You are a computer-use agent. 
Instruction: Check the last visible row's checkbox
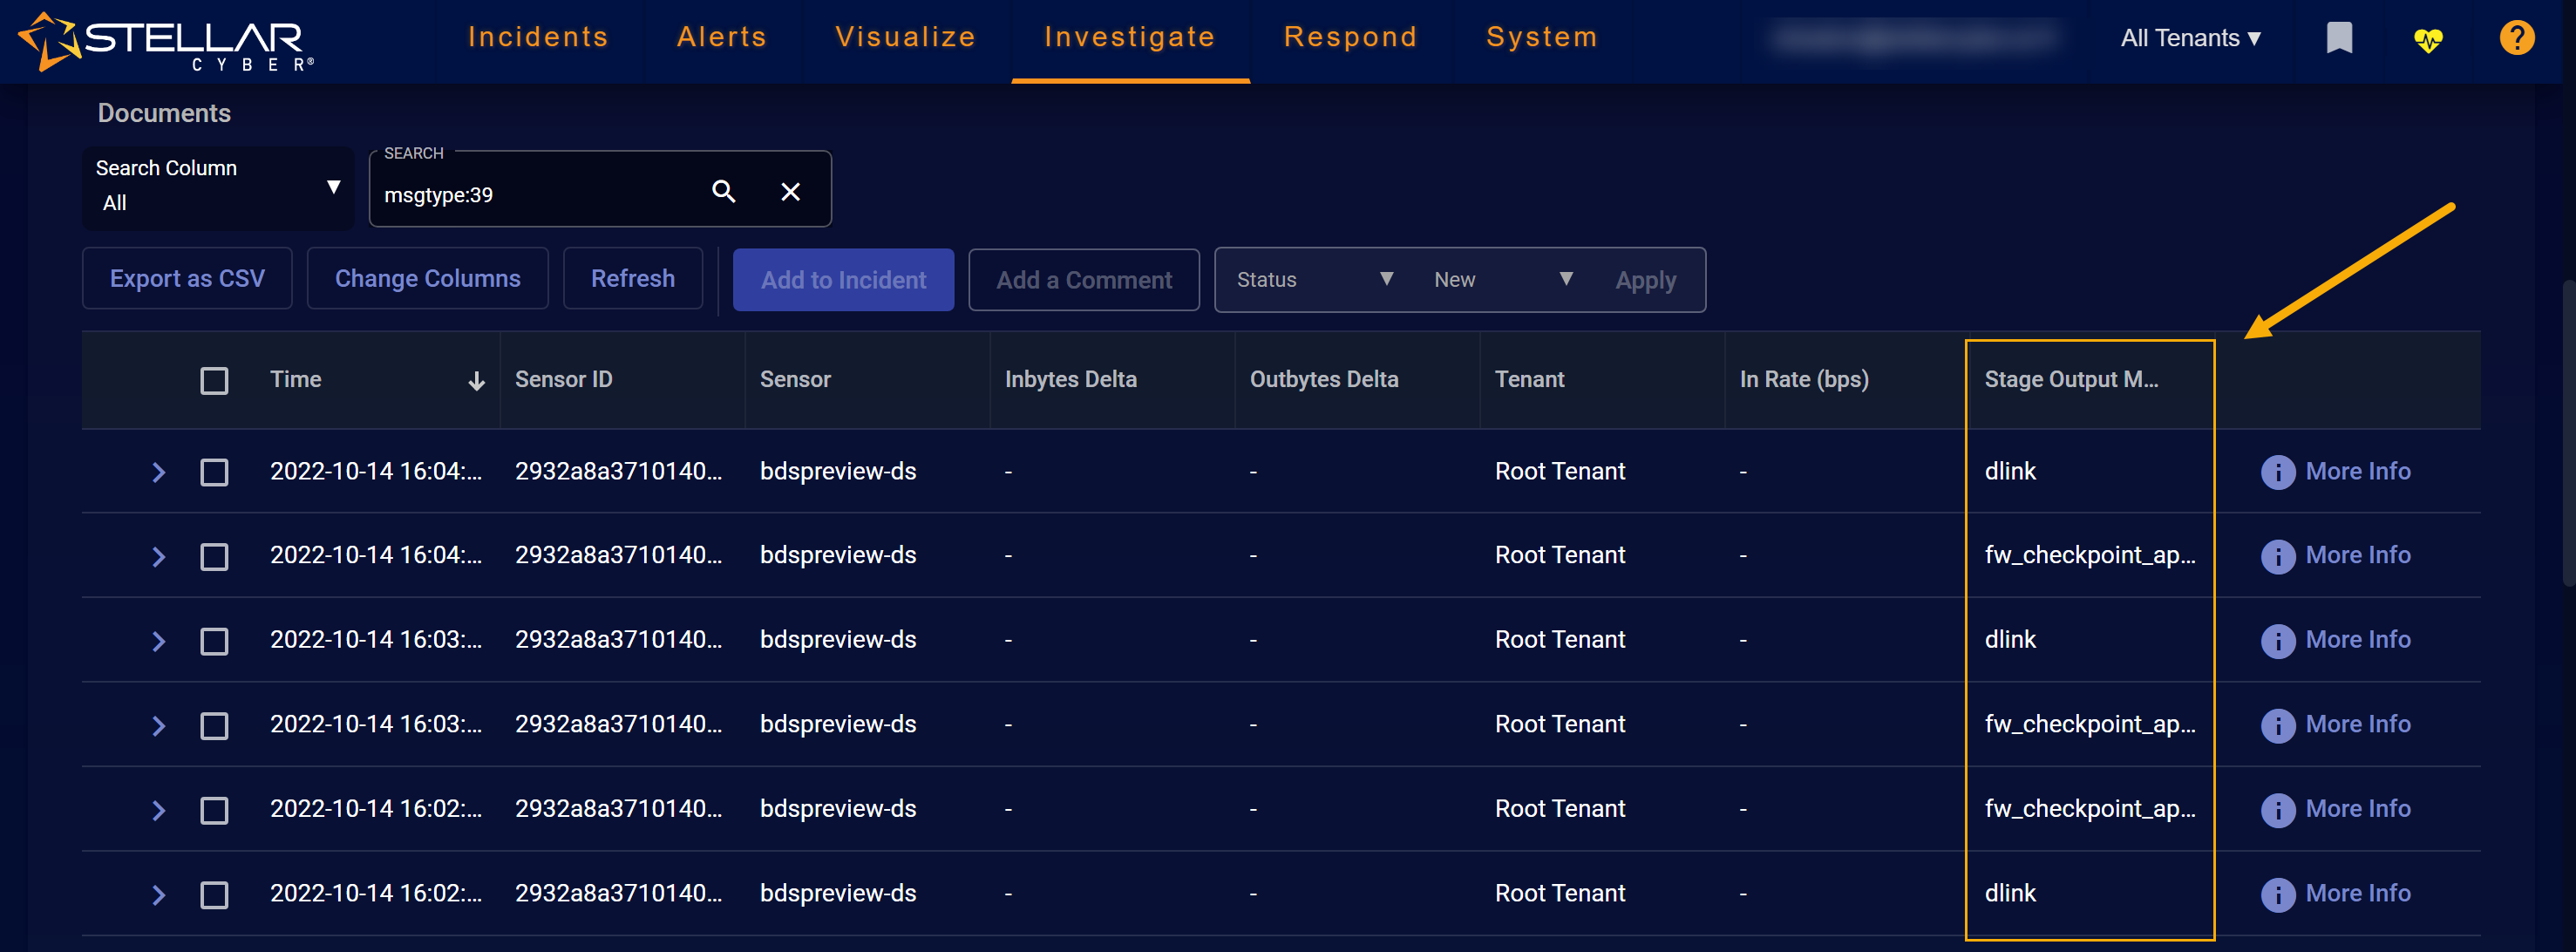click(x=214, y=894)
